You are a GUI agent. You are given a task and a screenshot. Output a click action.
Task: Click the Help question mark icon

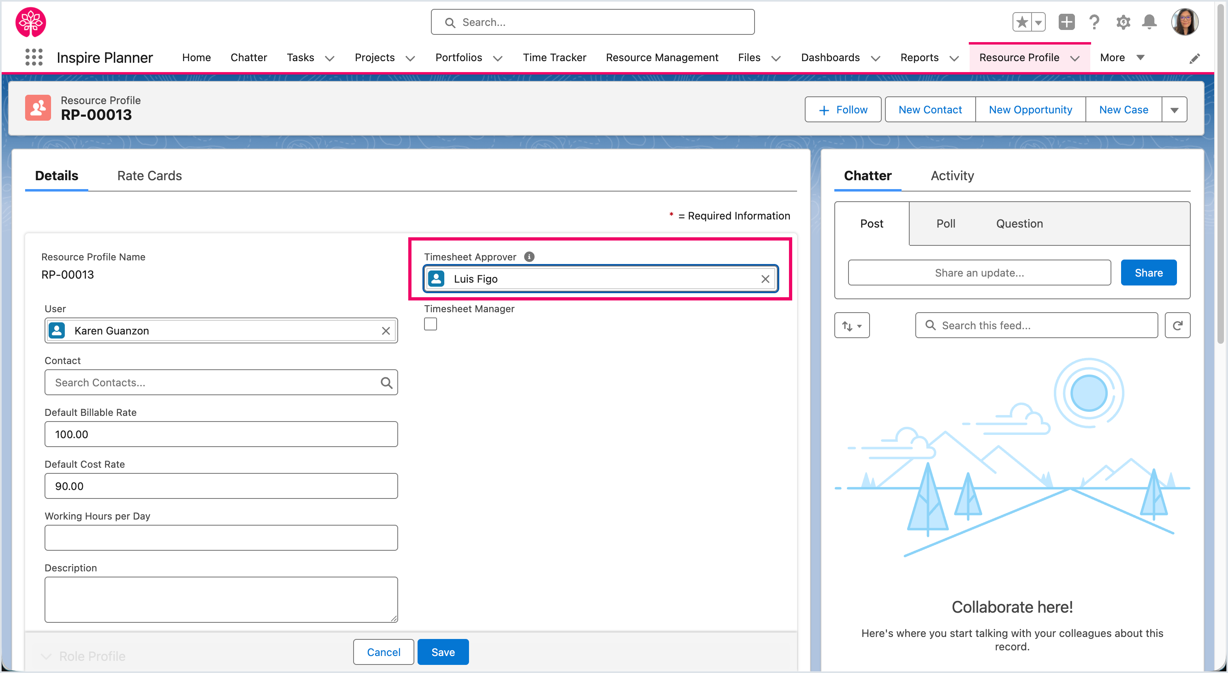1094,22
